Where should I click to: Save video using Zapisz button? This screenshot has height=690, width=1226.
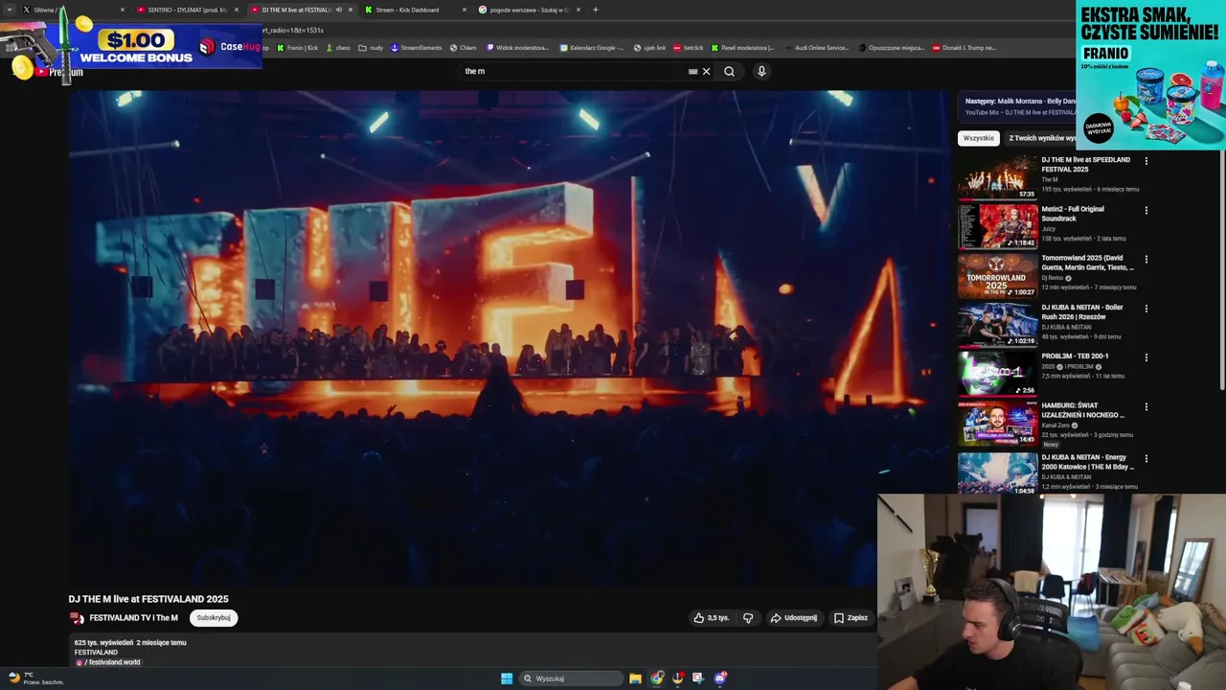(x=851, y=618)
